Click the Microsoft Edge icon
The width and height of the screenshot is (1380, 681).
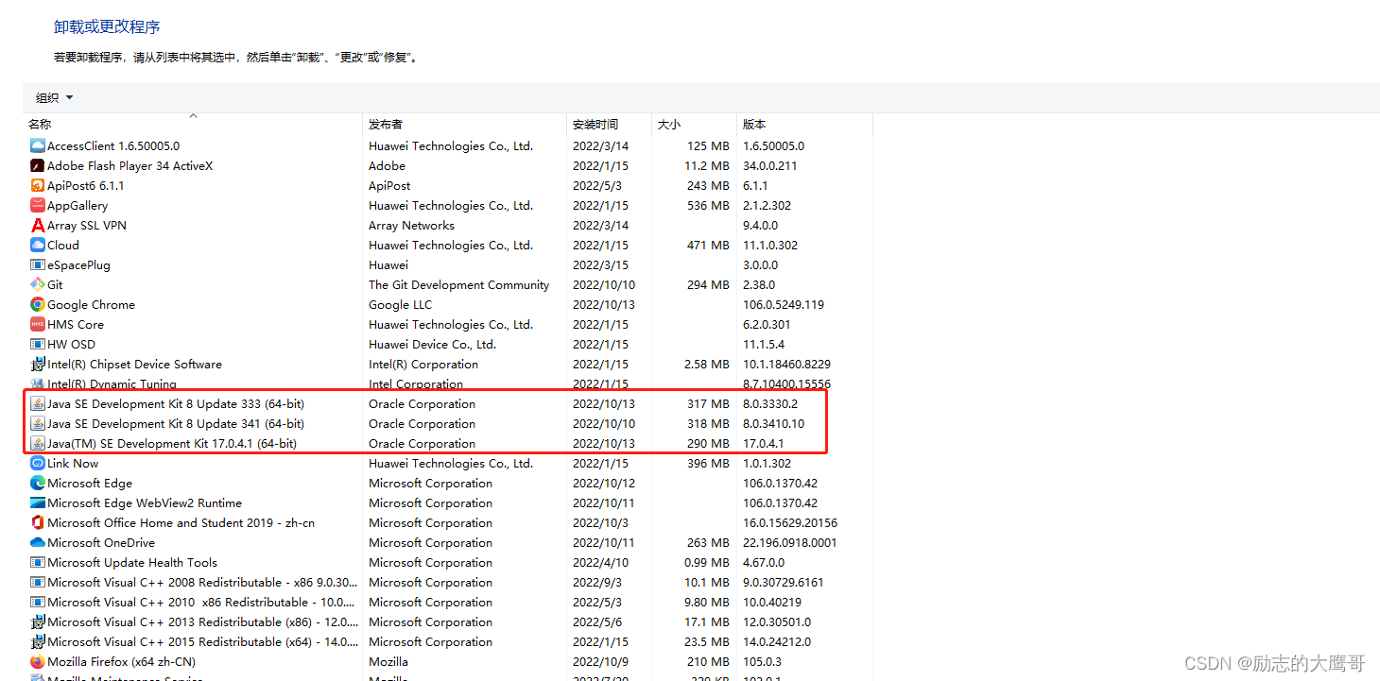click(x=38, y=483)
